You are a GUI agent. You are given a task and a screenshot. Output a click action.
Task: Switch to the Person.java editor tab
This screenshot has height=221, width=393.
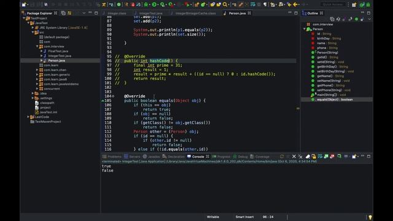(237, 14)
